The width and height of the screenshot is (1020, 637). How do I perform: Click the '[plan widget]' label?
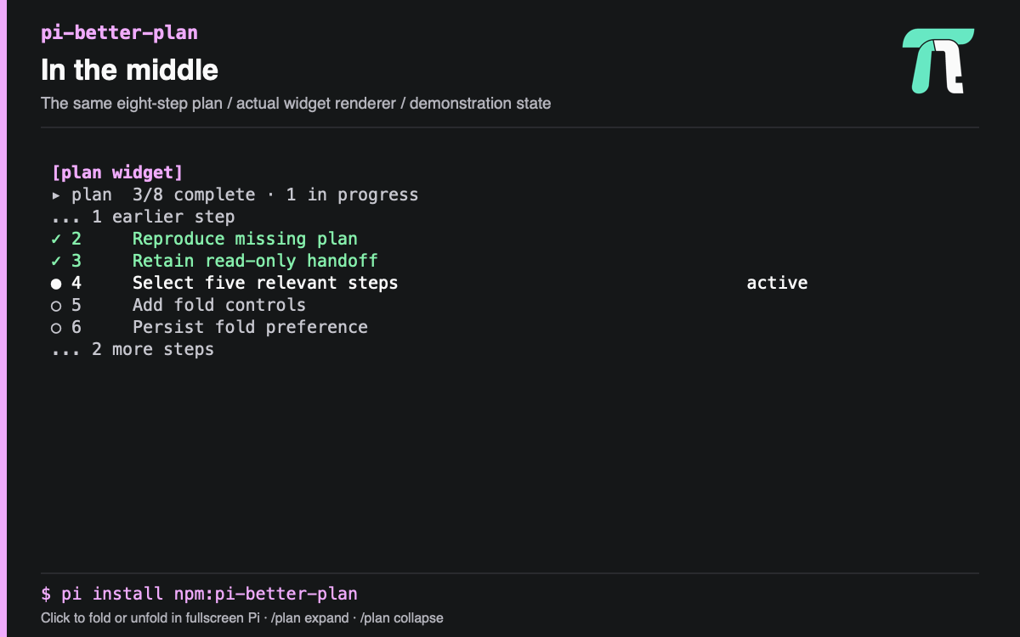coord(117,172)
